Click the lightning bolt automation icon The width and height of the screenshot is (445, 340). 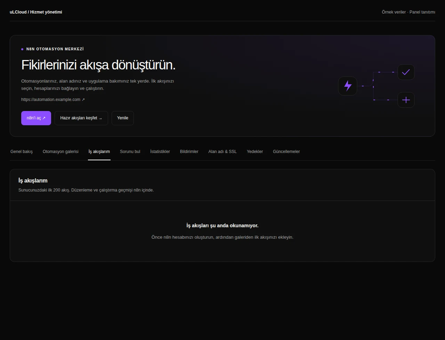[348, 86]
